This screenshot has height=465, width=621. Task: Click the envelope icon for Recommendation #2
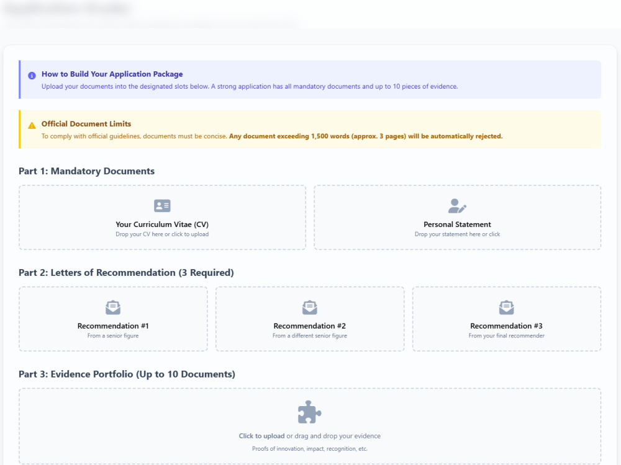pos(310,308)
